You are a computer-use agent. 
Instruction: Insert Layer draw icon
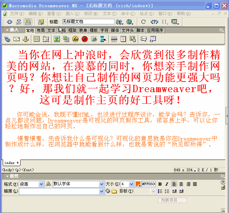[46, 39]
